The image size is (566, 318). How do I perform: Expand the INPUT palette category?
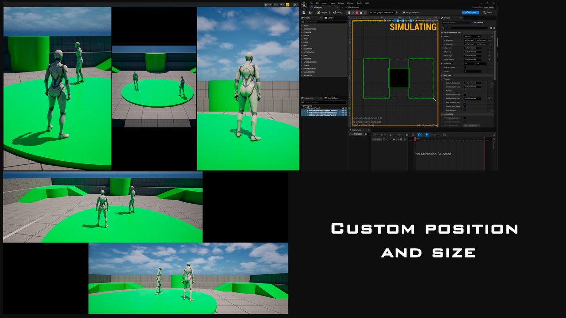[x=302, y=39]
